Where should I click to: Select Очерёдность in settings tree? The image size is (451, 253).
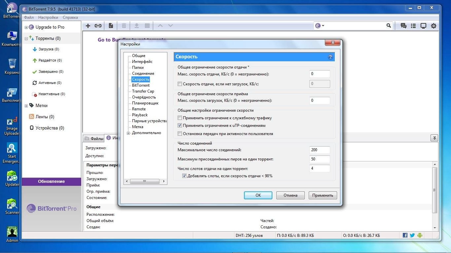pos(144,97)
